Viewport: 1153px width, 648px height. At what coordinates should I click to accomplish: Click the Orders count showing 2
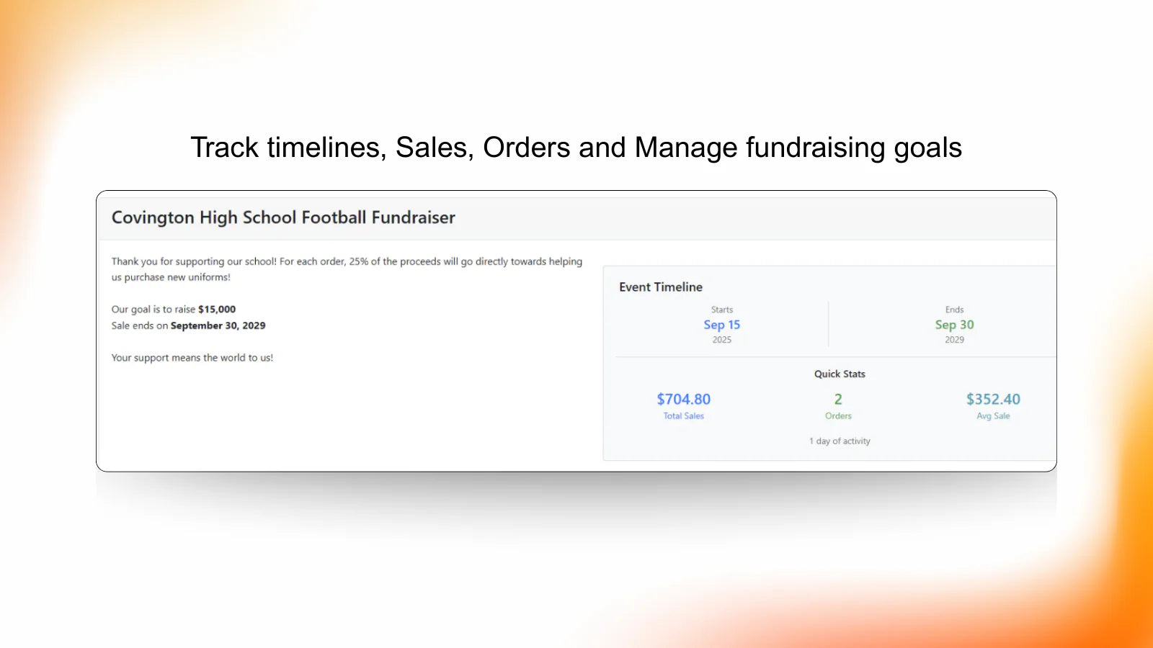838,399
